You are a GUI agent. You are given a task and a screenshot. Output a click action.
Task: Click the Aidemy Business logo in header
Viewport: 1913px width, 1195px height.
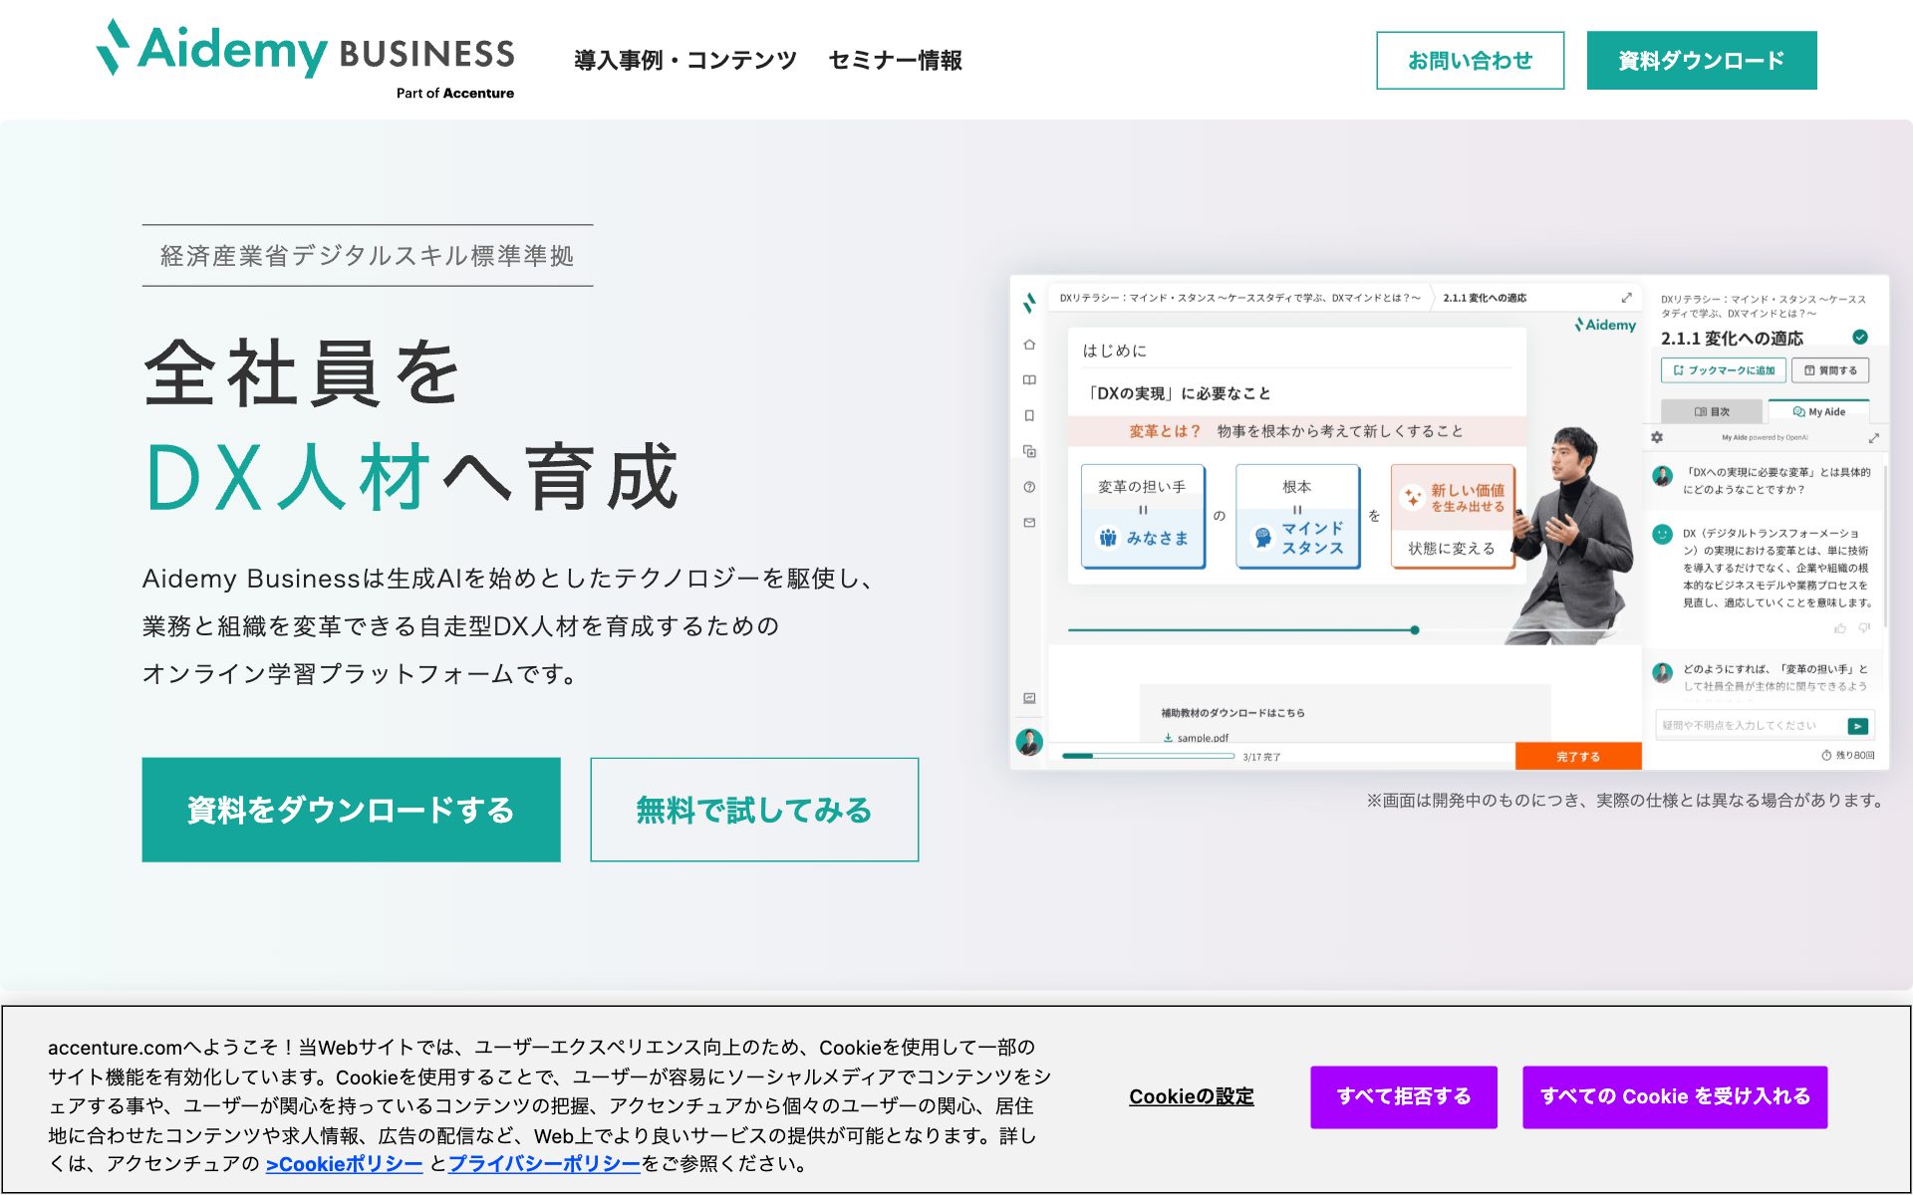click(305, 60)
